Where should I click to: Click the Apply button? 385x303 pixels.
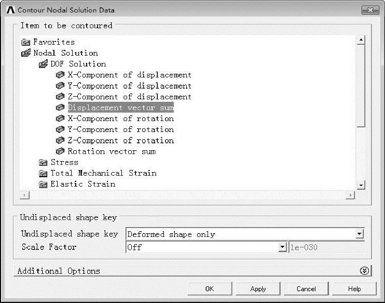[258, 288]
